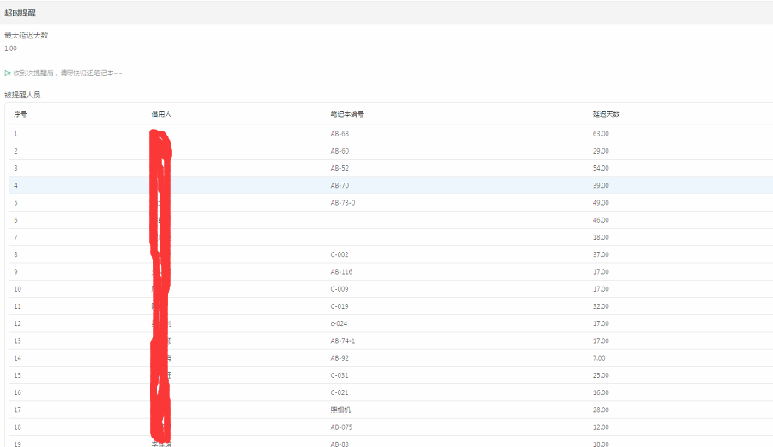
Task: Click the 54.00 delay days value
Action: tap(601, 168)
